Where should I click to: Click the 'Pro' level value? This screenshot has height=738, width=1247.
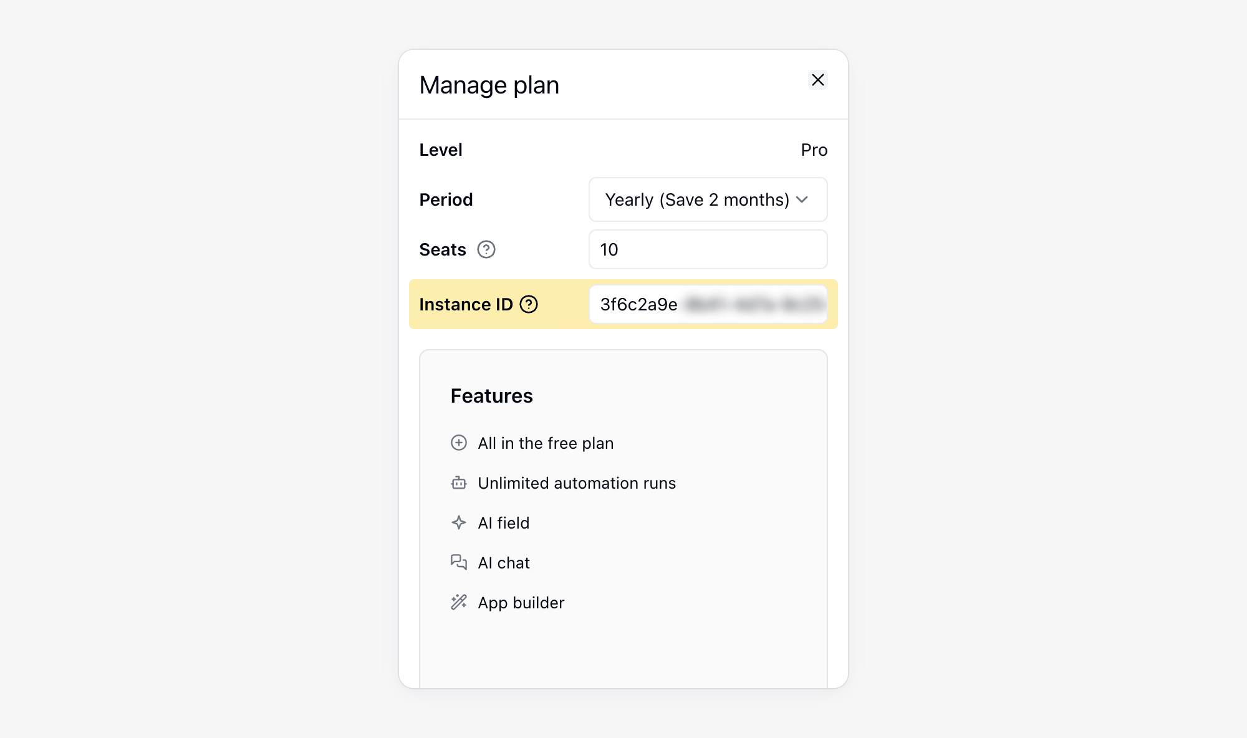(x=814, y=150)
